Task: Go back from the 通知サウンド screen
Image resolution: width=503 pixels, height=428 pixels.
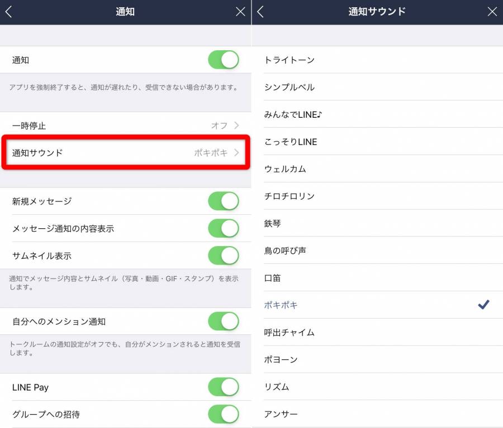Action: point(260,12)
